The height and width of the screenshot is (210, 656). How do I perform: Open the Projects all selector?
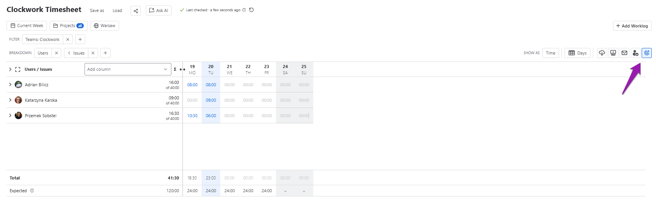(68, 26)
